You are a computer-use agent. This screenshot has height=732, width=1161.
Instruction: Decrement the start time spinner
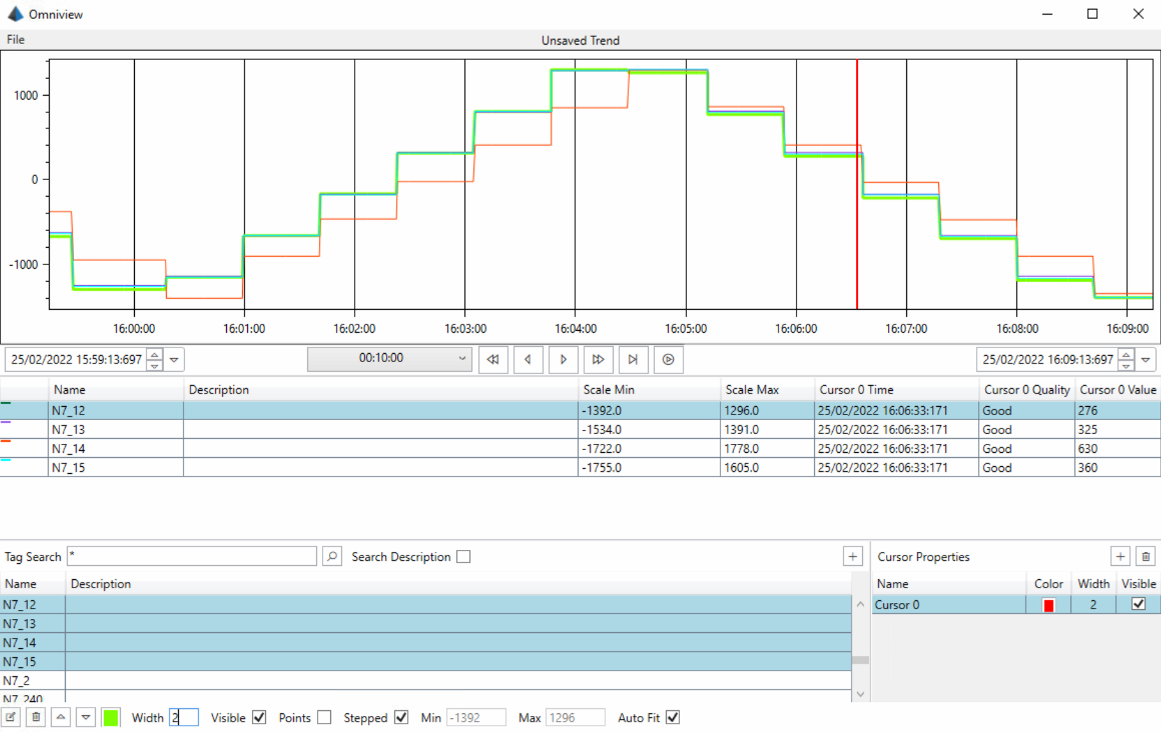pyautogui.click(x=155, y=366)
